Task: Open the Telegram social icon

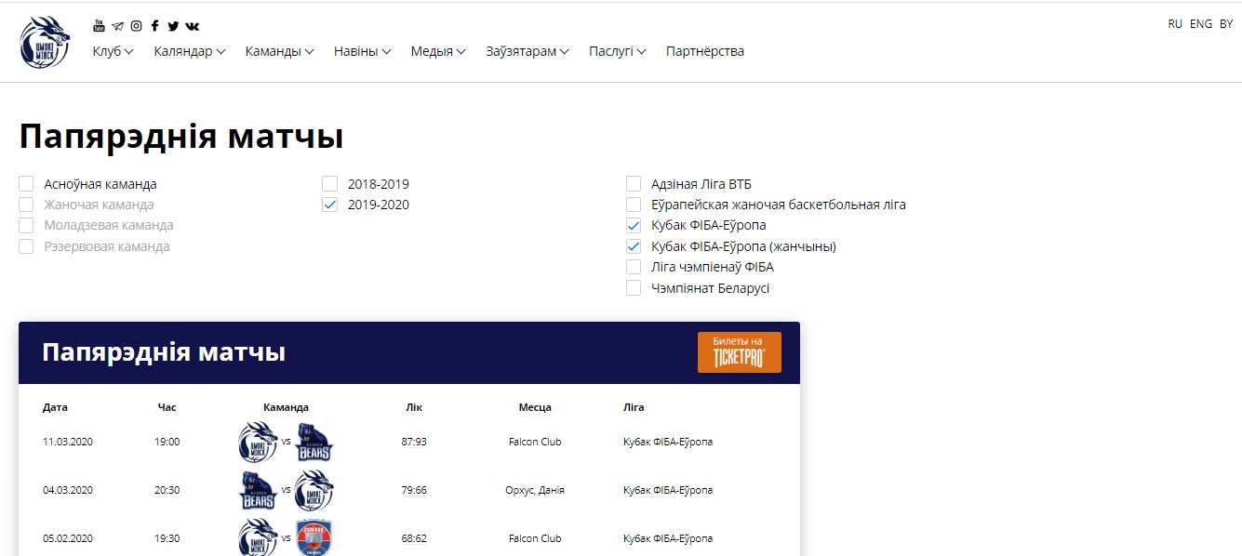Action: (117, 26)
